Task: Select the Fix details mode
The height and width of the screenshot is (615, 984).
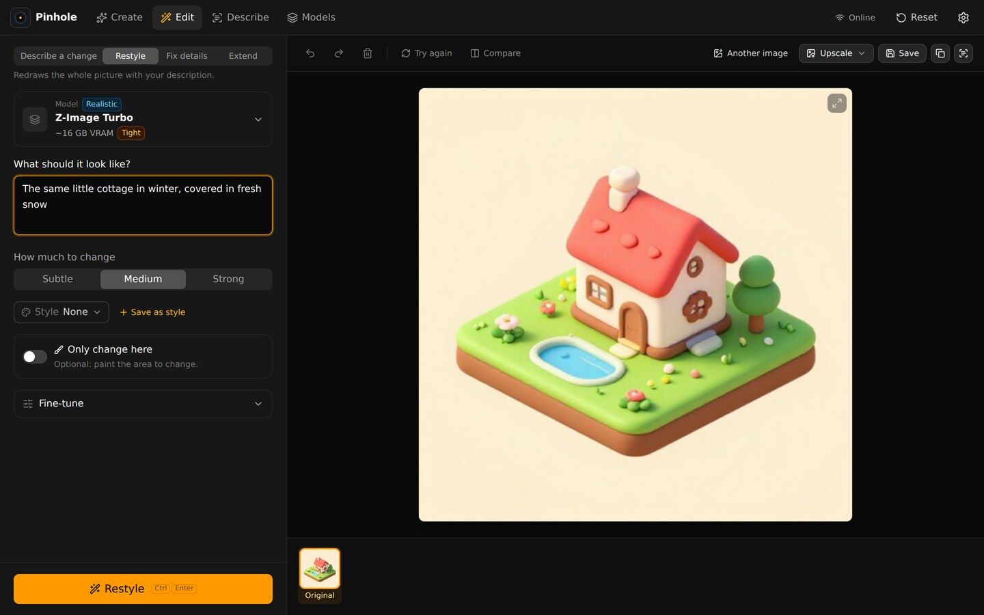Action: coord(187,56)
